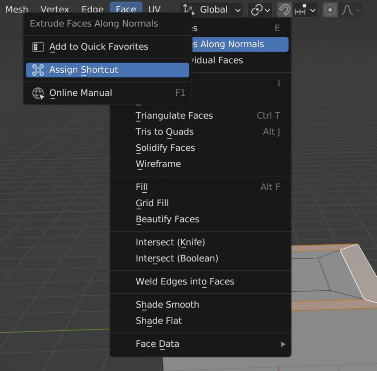Choose Triangulate Faces
The height and width of the screenshot is (371, 377).
click(x=201, y=116)
